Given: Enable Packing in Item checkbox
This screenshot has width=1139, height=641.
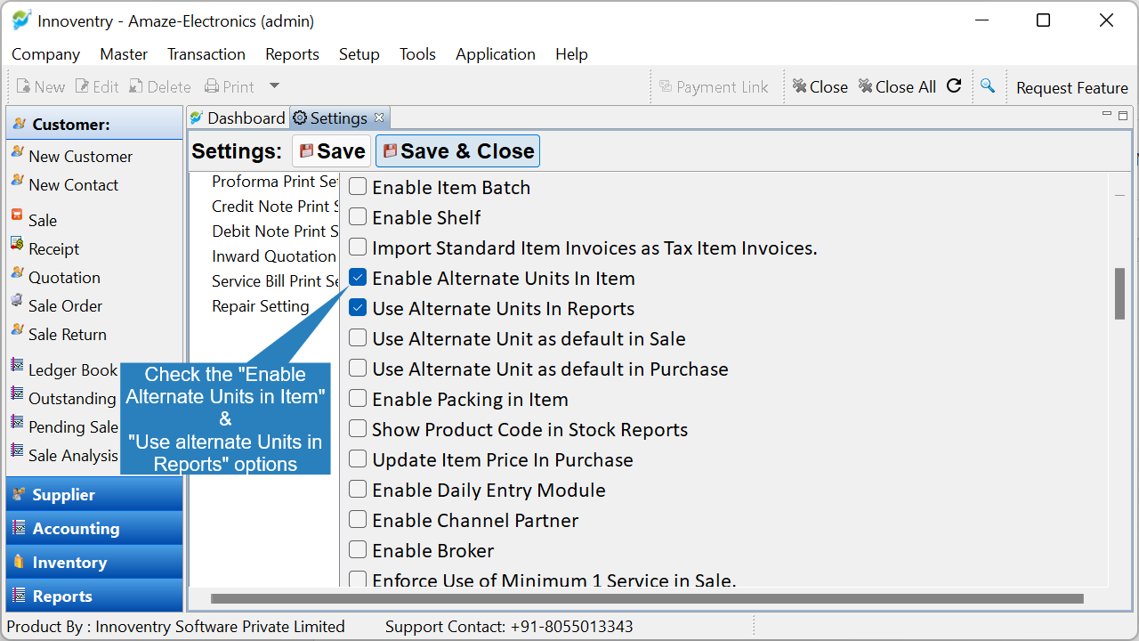Looking at the screenshot, I should 358,399.
